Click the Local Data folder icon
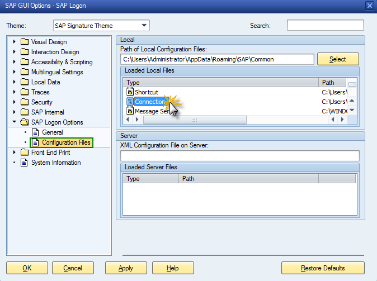Viewport: 377px width, 281px height. point(25,82)
